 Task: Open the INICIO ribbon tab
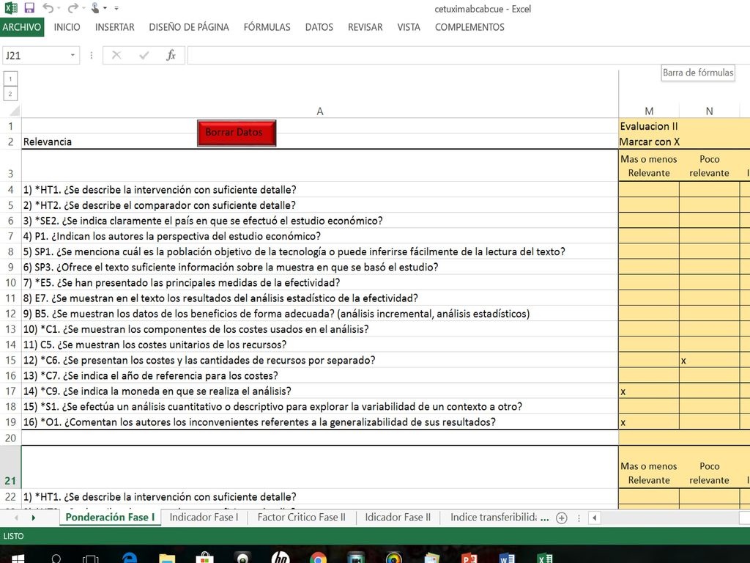[x=67, y=27]
